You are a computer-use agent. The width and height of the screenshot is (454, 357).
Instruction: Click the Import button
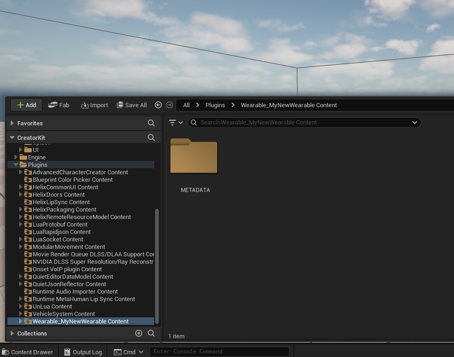[x=94, y=105]
